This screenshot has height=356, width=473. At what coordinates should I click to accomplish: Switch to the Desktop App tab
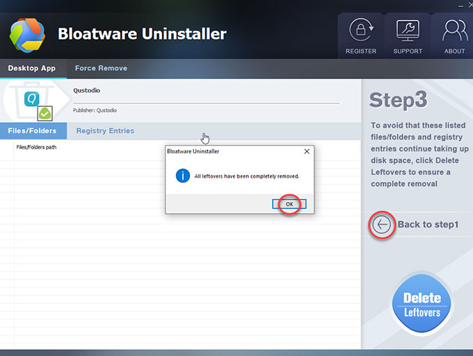pos(32,68)
